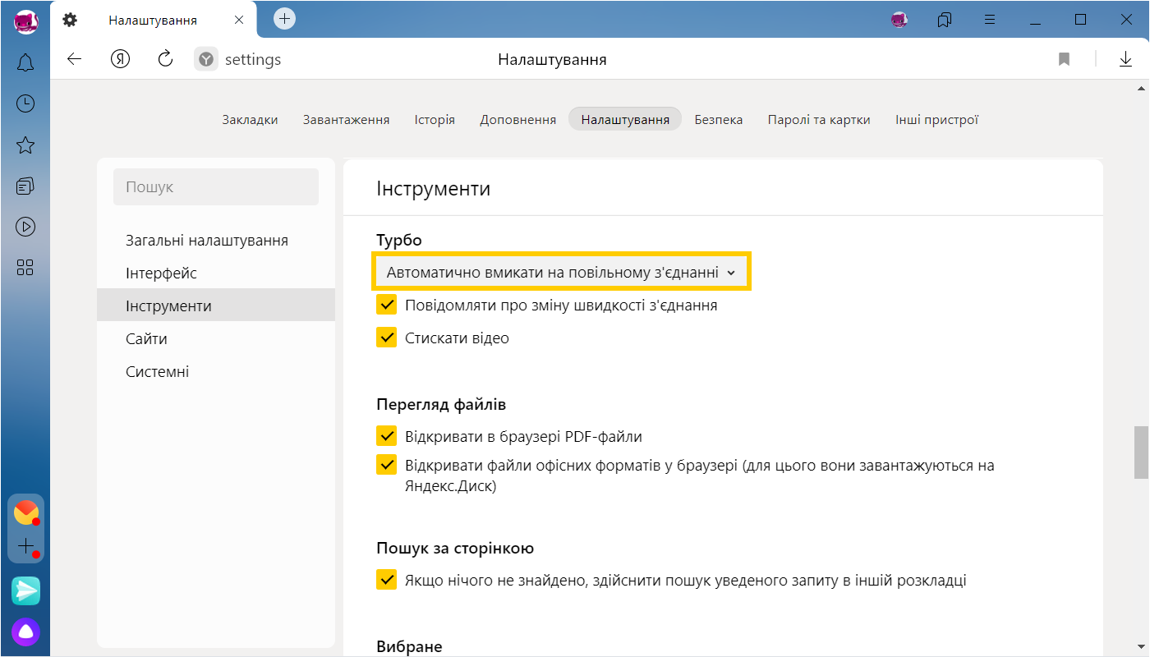Click the address bar showing settings
This screenshot has width=1150, height=657.
pos(253,59)
